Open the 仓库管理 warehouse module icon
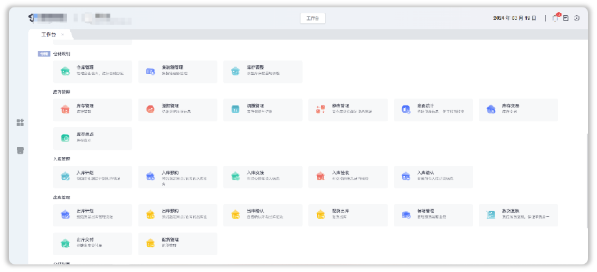This screenshot has width=597, height=272. [65, 71]
